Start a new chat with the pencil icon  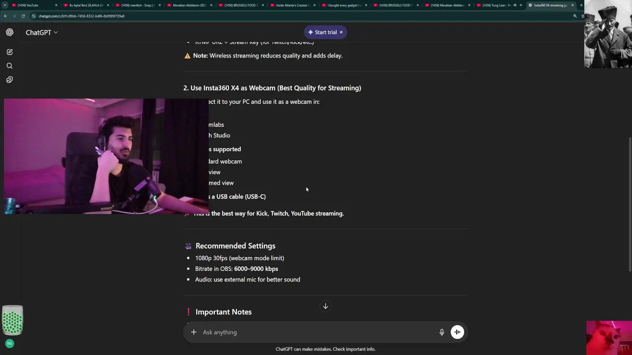click(9, 52)
